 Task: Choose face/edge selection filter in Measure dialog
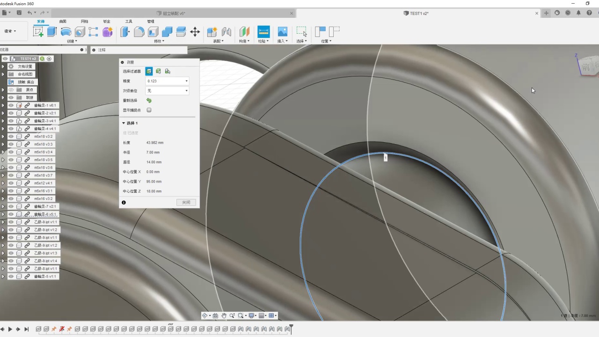[x=149, y=71]
